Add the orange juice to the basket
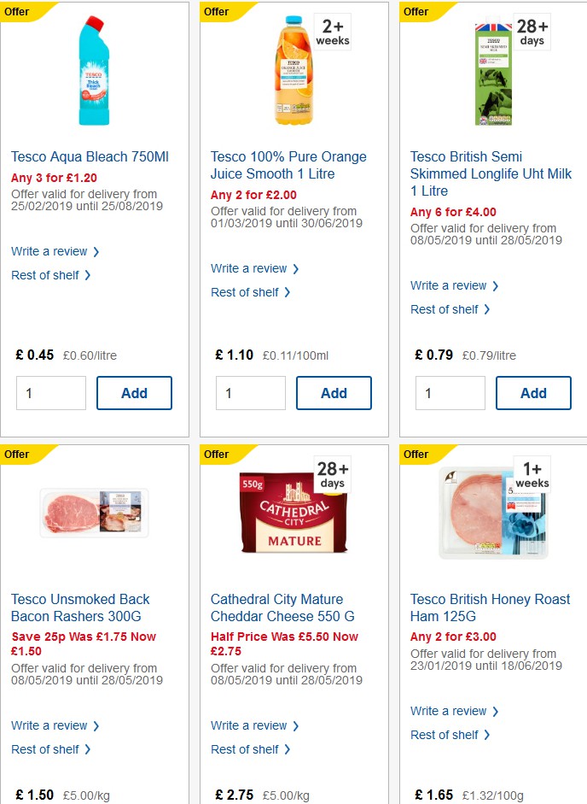587x804 pixels. (x=334, y=393)
